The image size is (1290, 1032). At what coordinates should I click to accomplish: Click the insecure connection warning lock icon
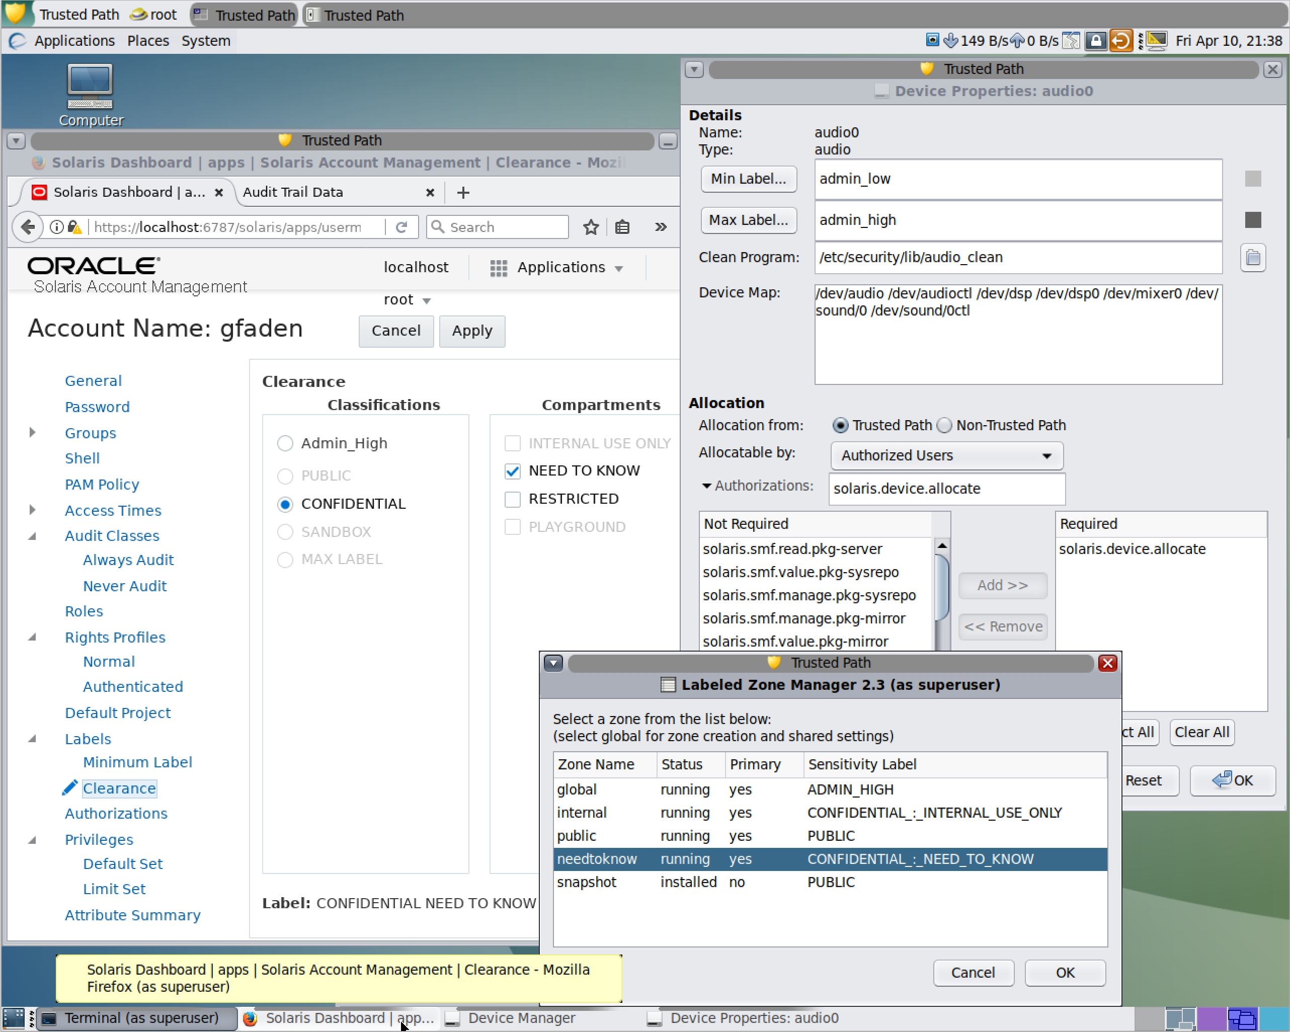click(x=74, y=227)
